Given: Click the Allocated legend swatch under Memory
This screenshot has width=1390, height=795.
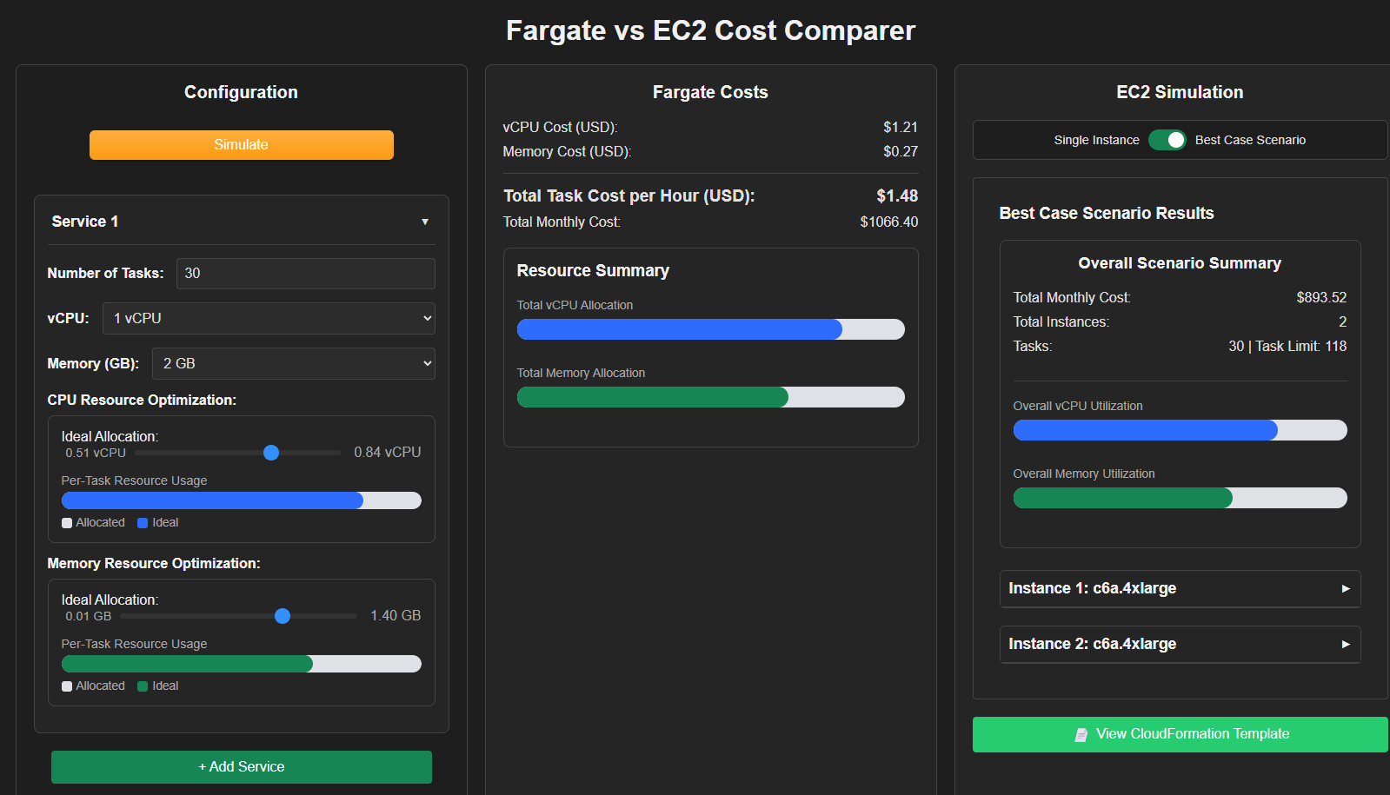Looking at the screenshot, I should (67, 686).
